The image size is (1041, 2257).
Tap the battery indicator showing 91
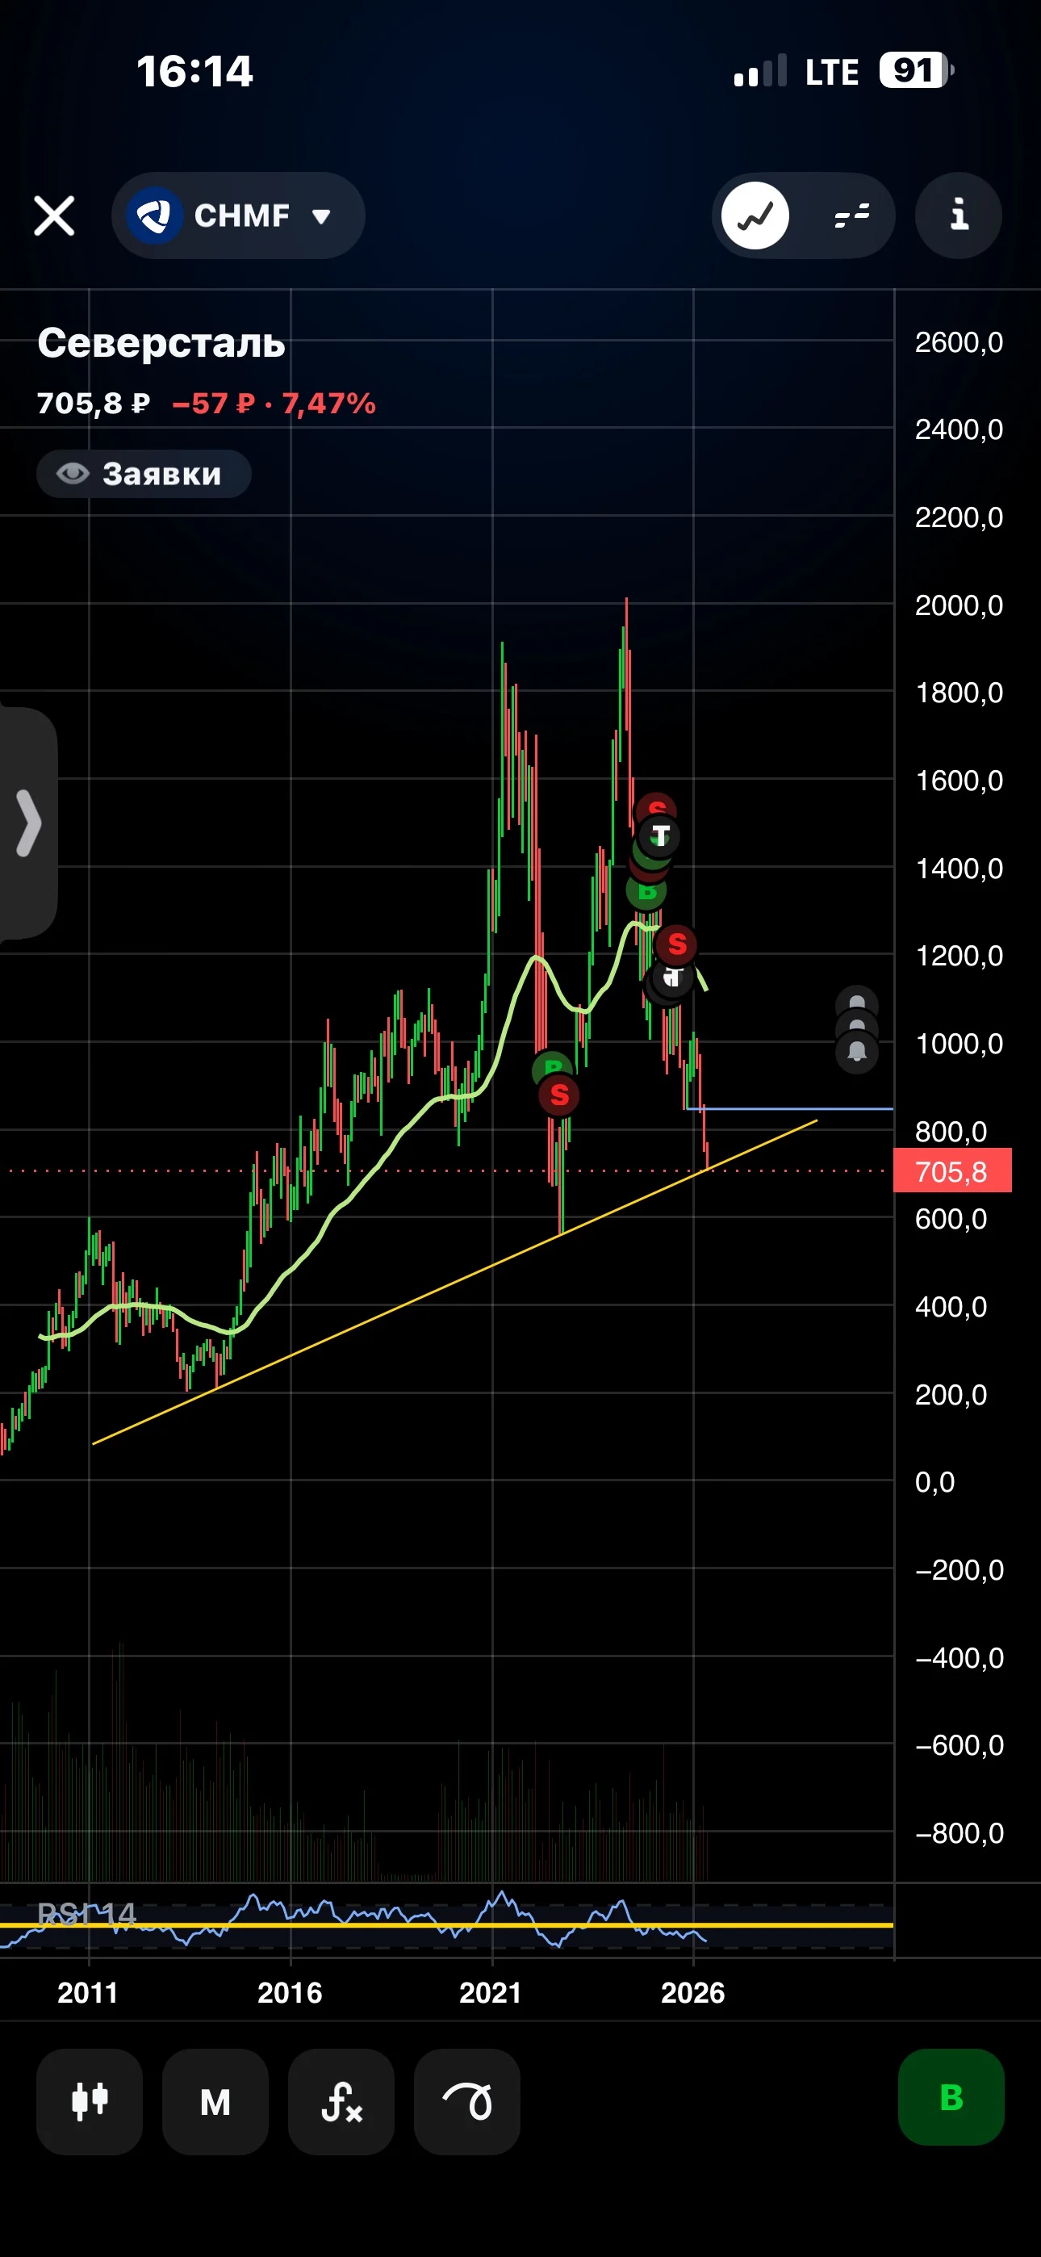[917, 70]
